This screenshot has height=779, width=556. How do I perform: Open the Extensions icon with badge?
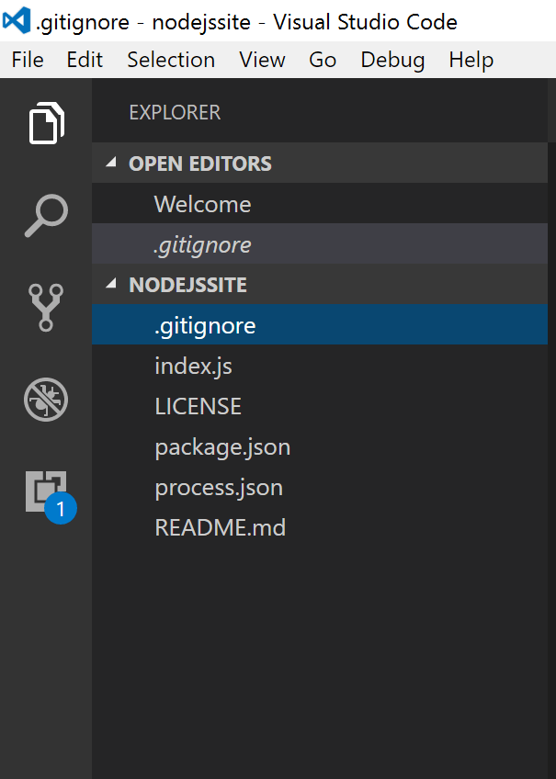[x=51, y=497]
